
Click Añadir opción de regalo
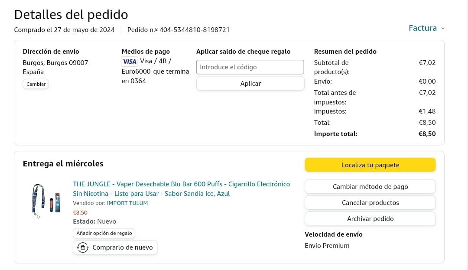[x=104, y=233]
